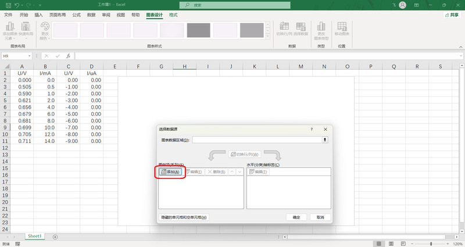465x247 pixels.
Task: Click the range collapse arrow icon
Action: [325, 139]
